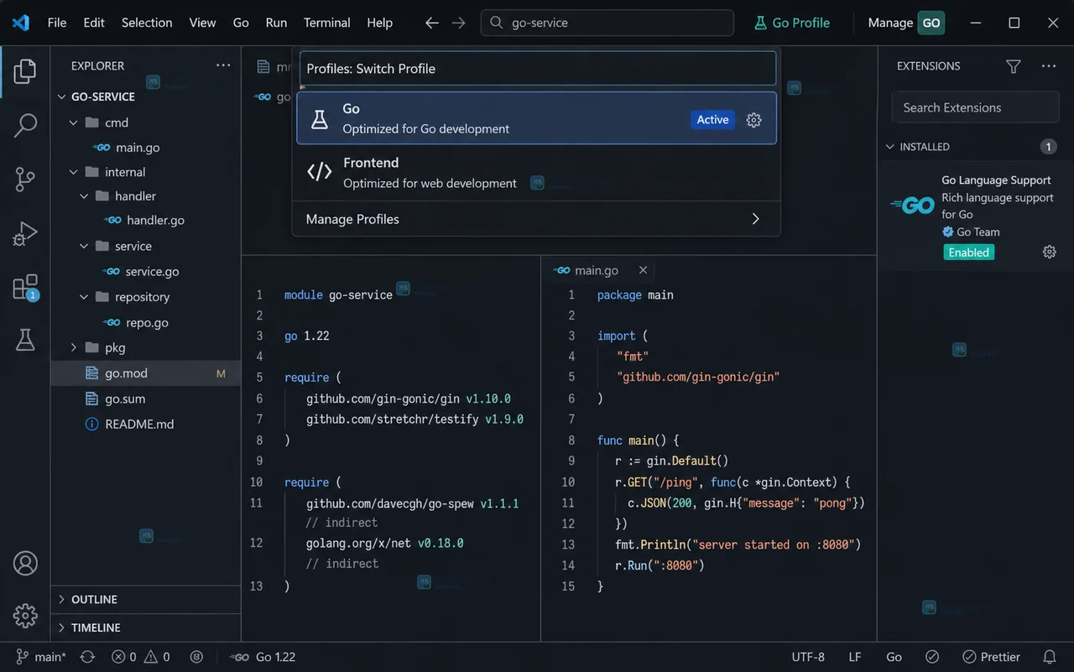
Task: Open the Search view in activity bar
Action: click(25, 125)
